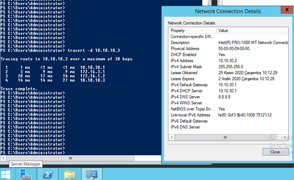Click the Property column header

(x=193, y=31)
